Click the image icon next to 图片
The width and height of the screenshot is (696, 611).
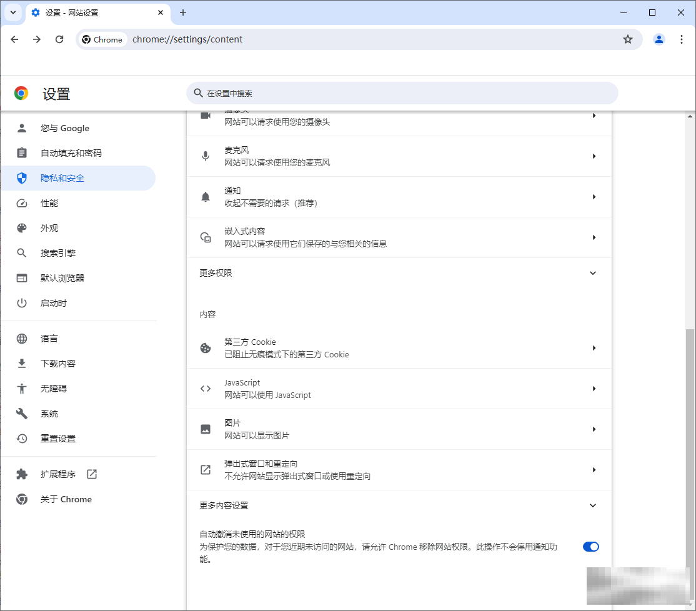click(x=206, y=429)
